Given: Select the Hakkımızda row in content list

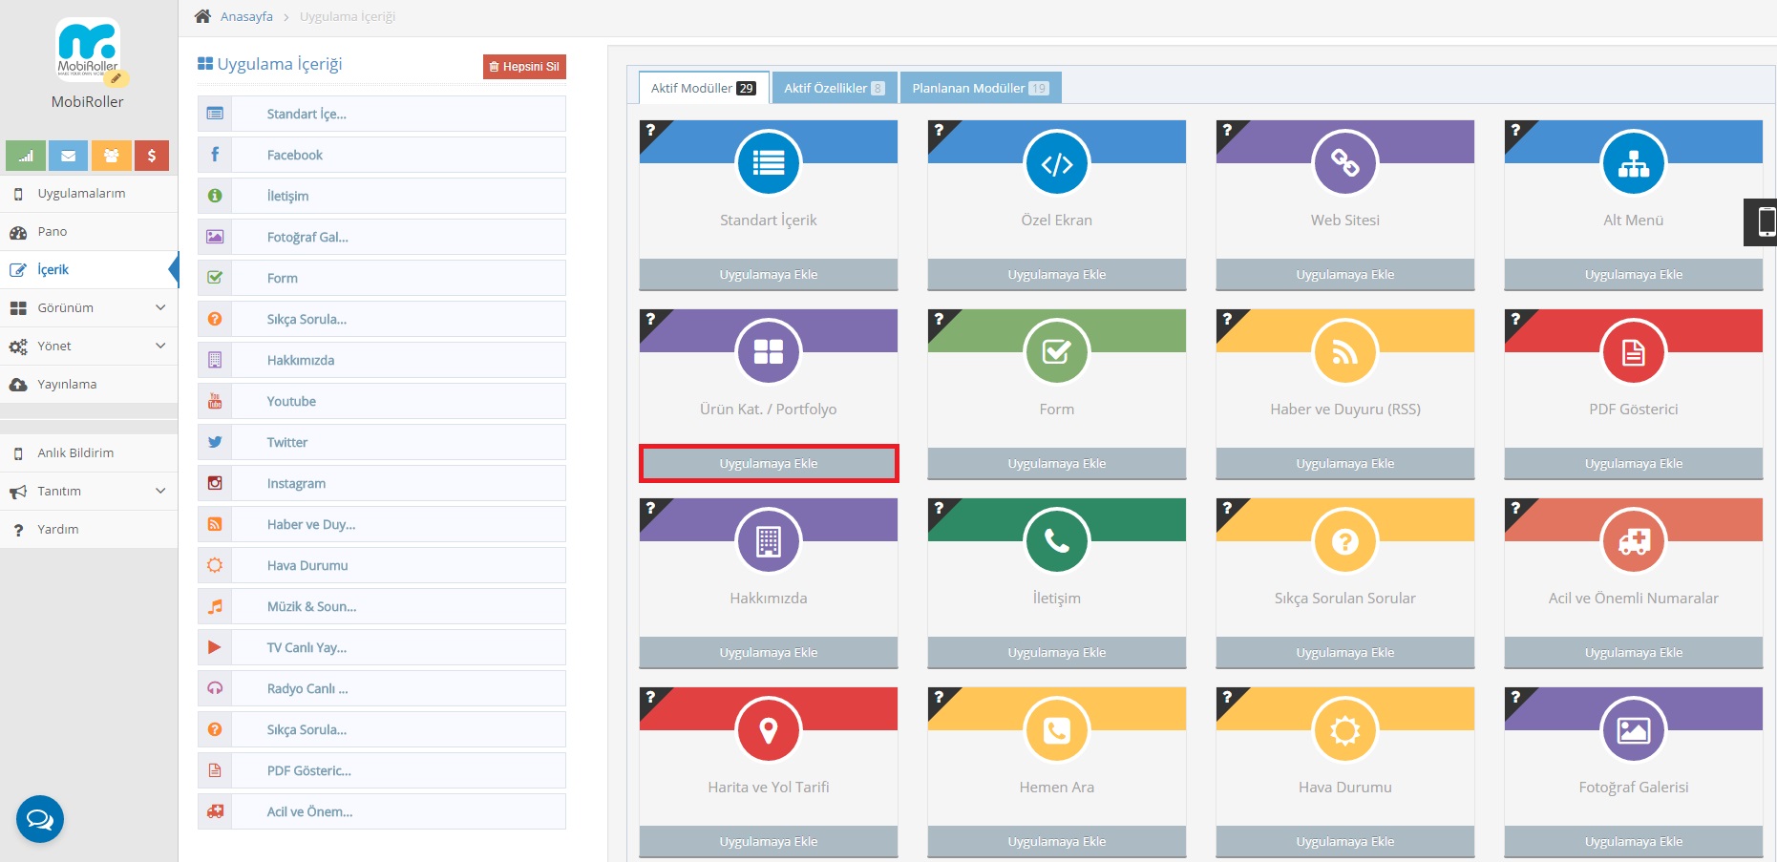Looking at the screenshot, I should click(382, 360).
